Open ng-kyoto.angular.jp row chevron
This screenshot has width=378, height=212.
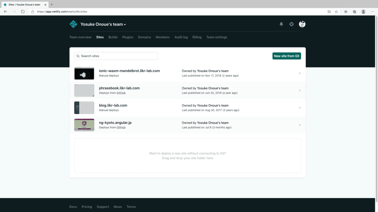300,125
